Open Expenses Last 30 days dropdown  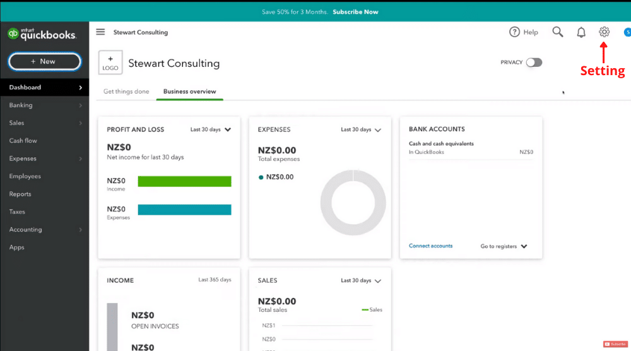(x=361, y=129)
